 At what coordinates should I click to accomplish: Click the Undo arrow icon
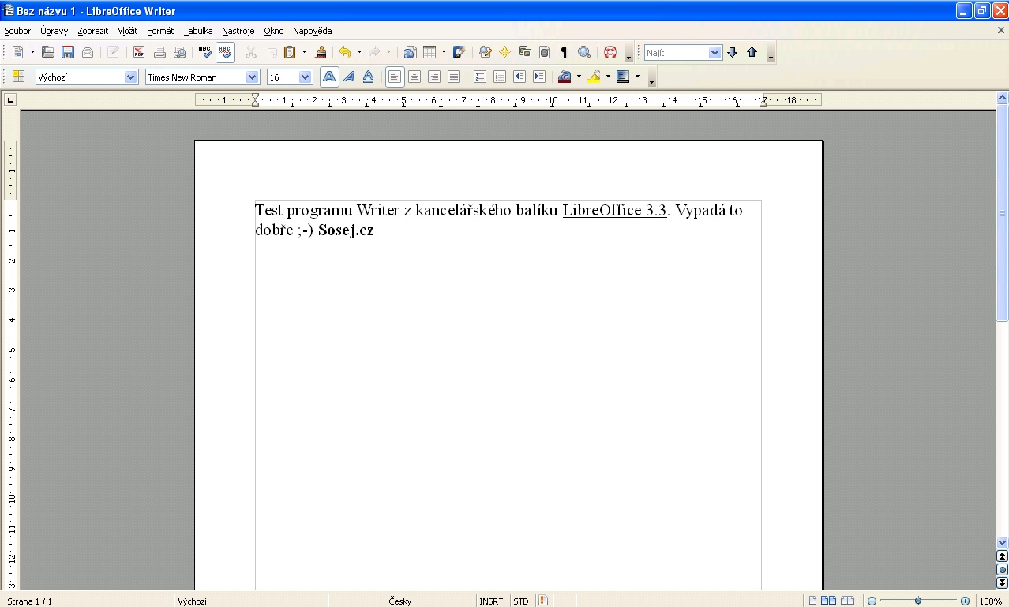click(345, 53)
